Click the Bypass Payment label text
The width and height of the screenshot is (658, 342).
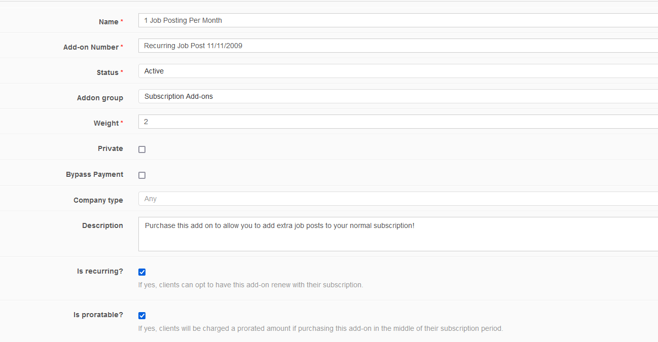point(94,174)
